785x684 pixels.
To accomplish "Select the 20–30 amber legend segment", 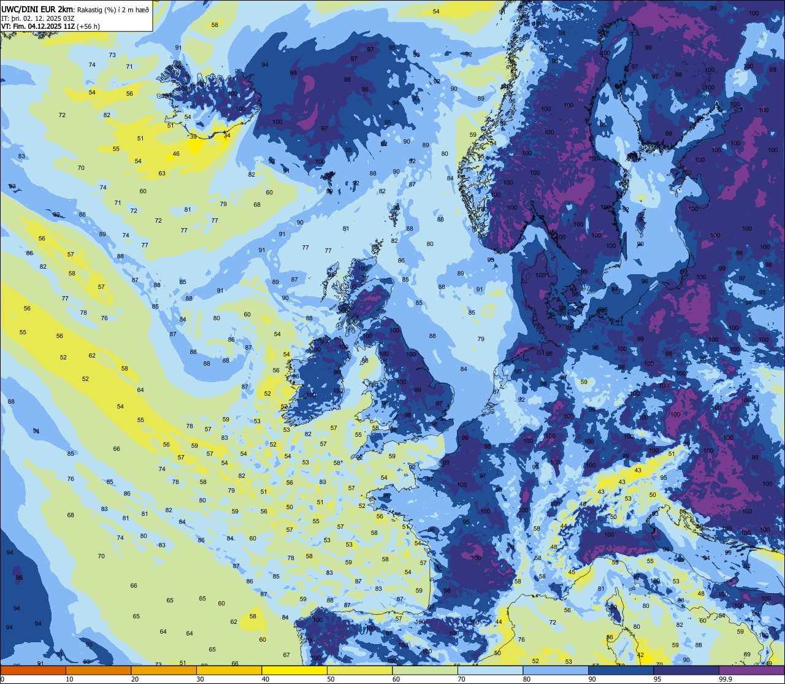I will (x=164, y=670).
